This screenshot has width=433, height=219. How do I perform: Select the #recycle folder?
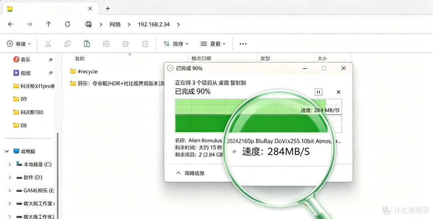pos(84,71)
